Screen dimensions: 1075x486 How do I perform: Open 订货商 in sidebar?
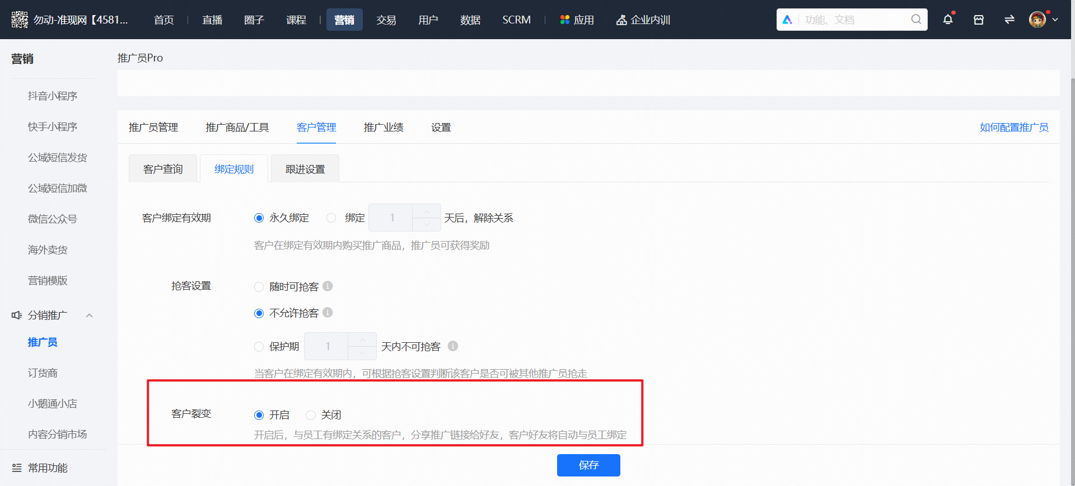(43, 373)
